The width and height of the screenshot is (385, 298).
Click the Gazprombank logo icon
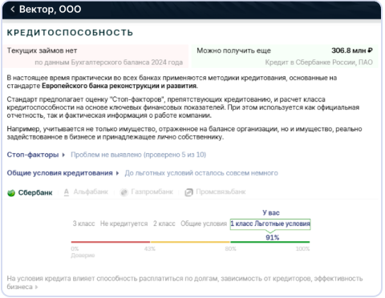124,192
